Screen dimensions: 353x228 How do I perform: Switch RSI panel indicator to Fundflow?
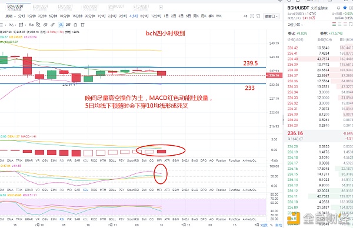click(234, 219)
